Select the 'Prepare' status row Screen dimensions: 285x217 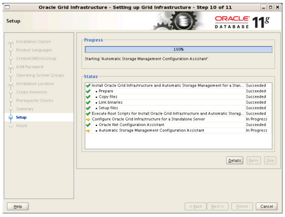pyautogui.click(x=178, y=91)
